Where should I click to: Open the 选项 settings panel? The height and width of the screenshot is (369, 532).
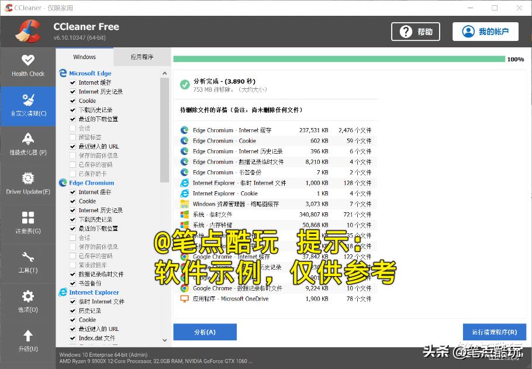27,301
